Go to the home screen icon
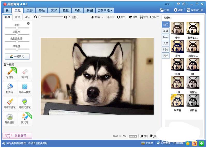 pyautogui.click(x=7, y=10)
